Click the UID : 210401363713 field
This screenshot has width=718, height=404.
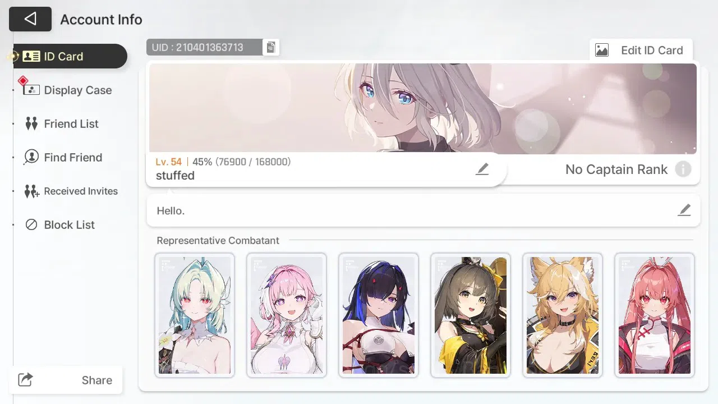(x=205, y=48)
